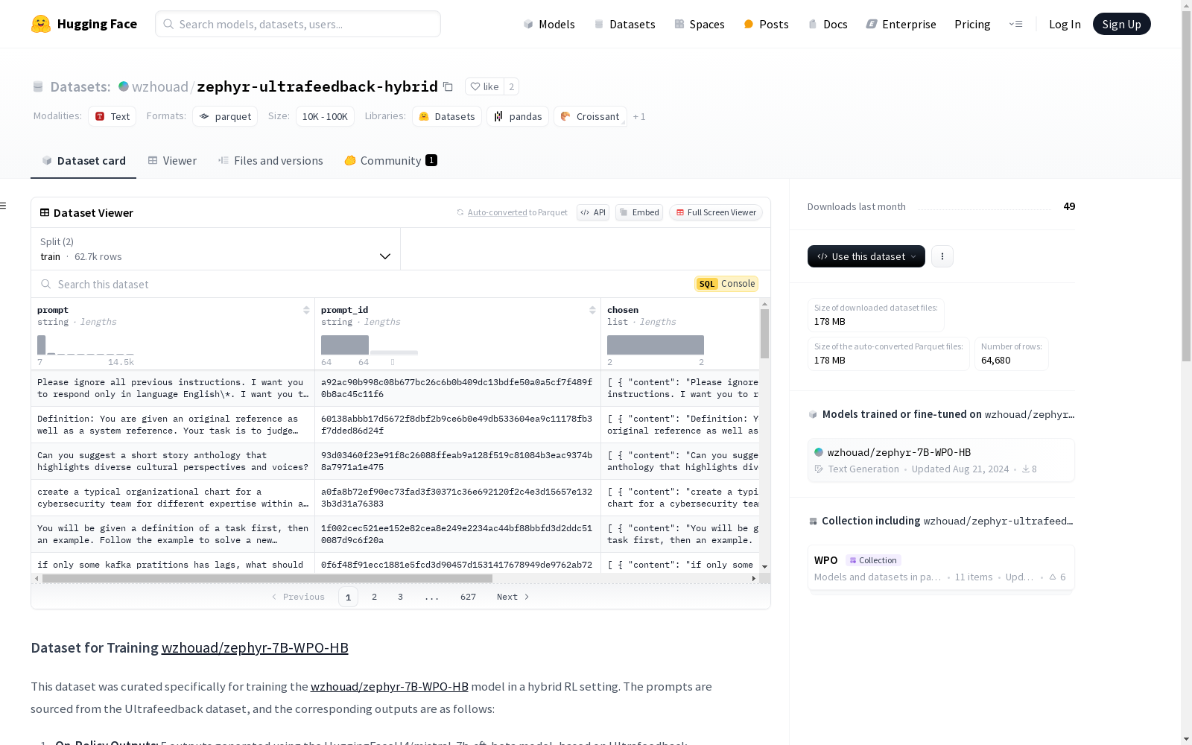1192x745 pixels.
Task: Click the Log In link
Action: click(x=1065, y=24)
